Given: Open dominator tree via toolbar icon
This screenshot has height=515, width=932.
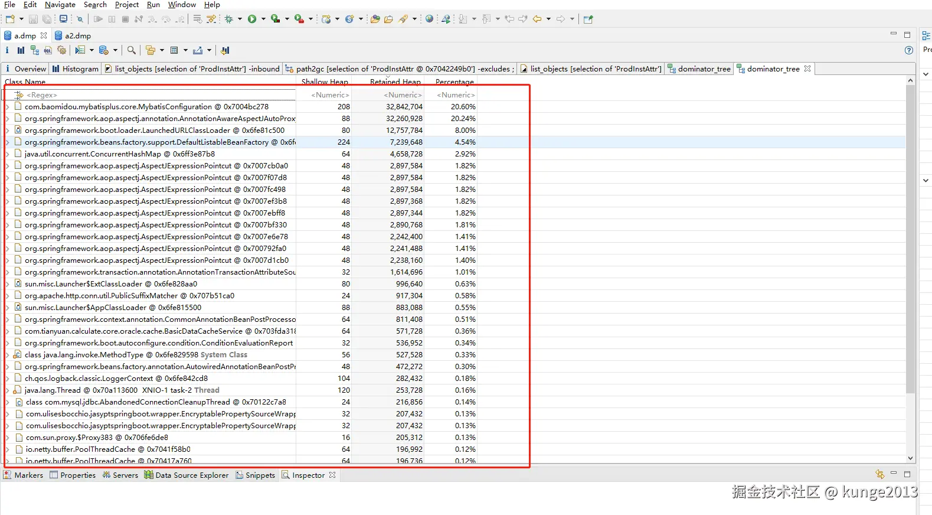Looking at the screenshot, I should point(35,50).
